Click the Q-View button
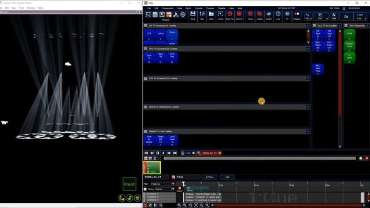Image resolution: width=370 pixels, height=208 pixels. click(x=209, y=177)
